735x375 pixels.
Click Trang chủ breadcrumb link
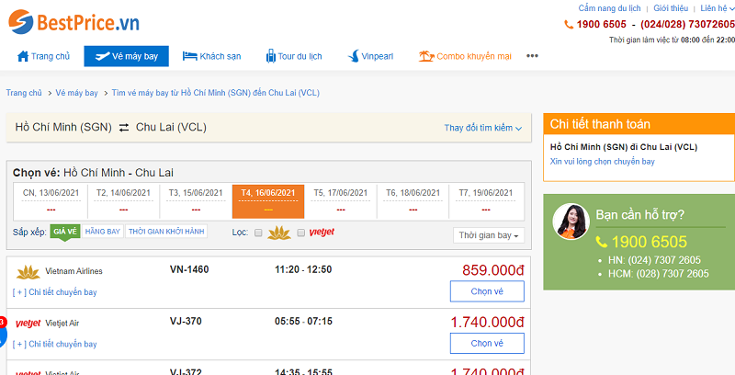24,93
